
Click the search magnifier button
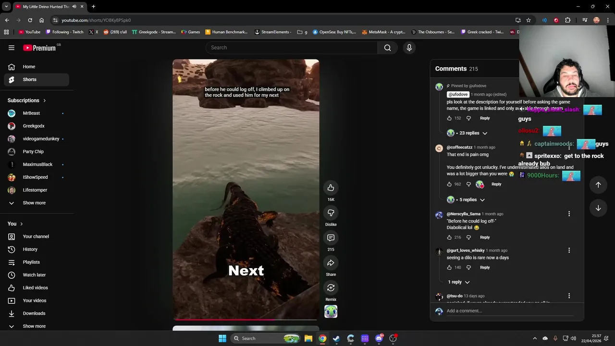click(x=387, y=48)
